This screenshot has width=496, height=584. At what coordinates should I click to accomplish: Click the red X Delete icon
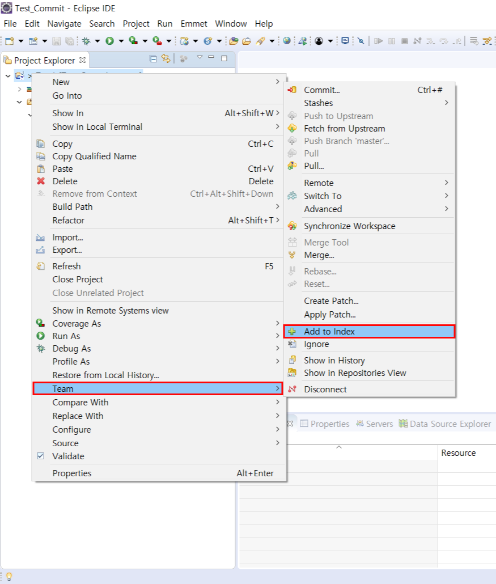pyautogui.click(x=41, y=181)
